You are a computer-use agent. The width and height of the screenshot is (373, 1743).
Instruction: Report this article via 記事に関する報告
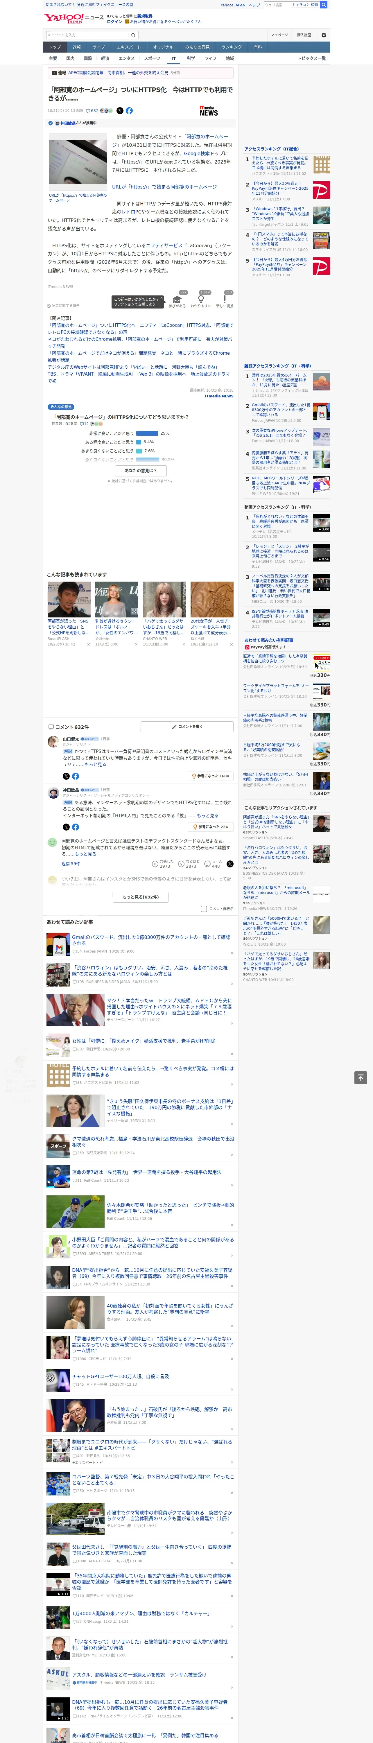click(64, 306)
